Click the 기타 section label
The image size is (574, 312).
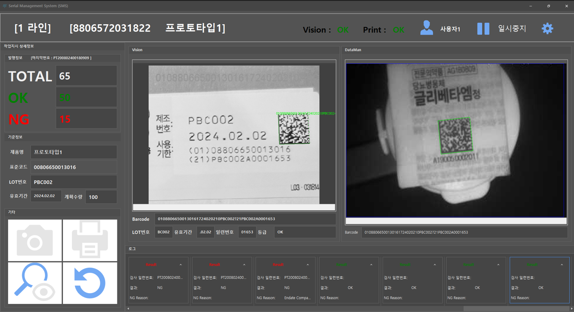[12, 212]
